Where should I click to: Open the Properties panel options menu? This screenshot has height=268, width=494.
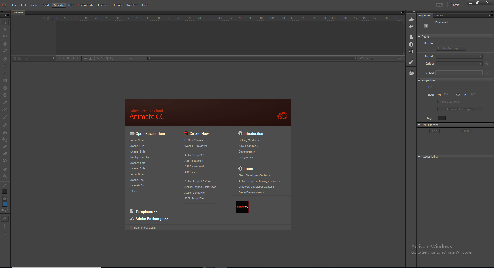491,16
